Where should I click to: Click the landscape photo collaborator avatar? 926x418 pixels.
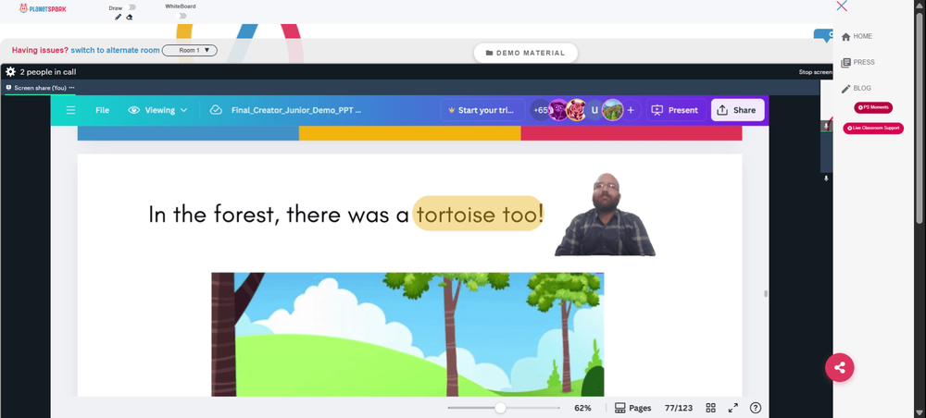[x=612, y=110]
